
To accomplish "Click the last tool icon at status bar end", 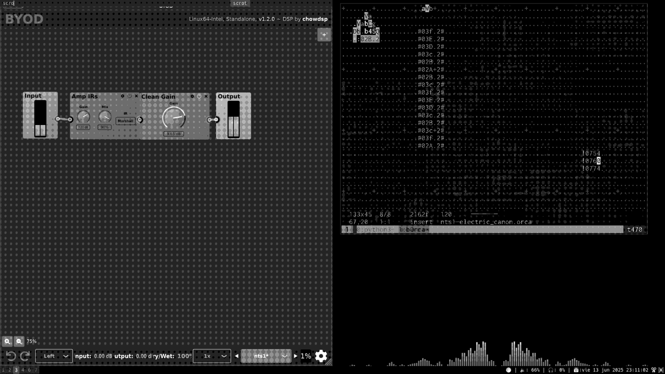I will [x=661, y=370].
